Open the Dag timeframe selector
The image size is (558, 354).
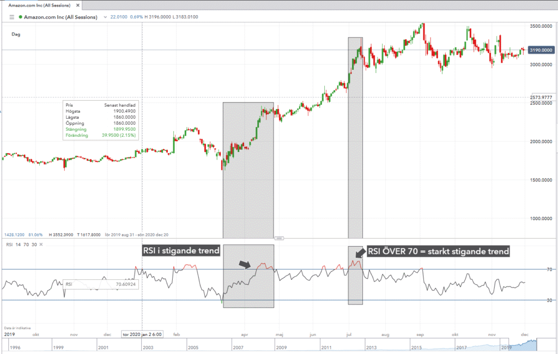[x=15, y=34]
